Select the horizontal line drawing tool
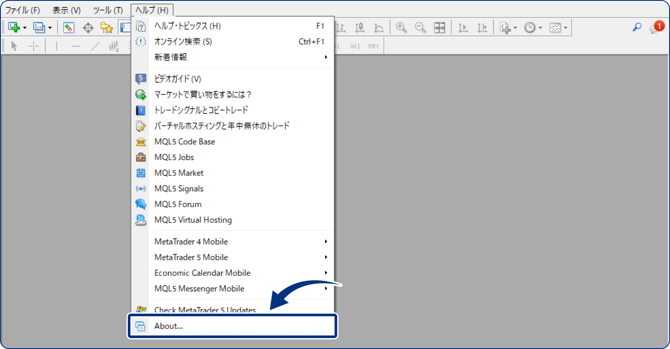The image size is (670, 349). (x=76, y=46)
